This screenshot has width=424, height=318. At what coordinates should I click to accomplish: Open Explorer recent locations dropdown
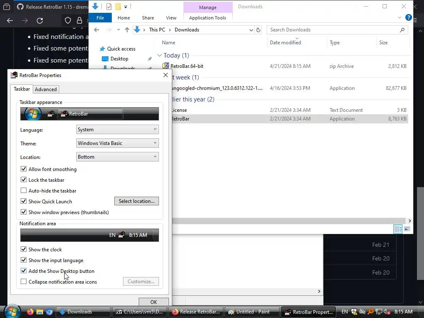[x=118, y=30]
